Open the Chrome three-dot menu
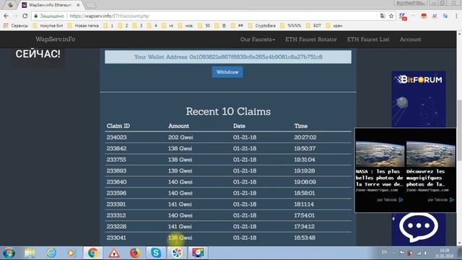The width and height of the screenshot is (462, 260). pyautogui.click(x=456, y=16)
